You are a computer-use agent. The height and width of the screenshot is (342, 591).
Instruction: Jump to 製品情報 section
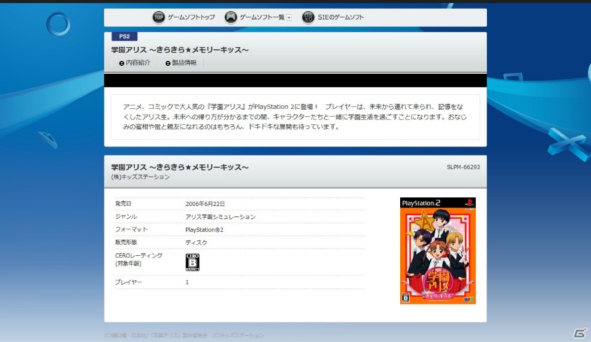pyautogui.click(x=184, y=63)
